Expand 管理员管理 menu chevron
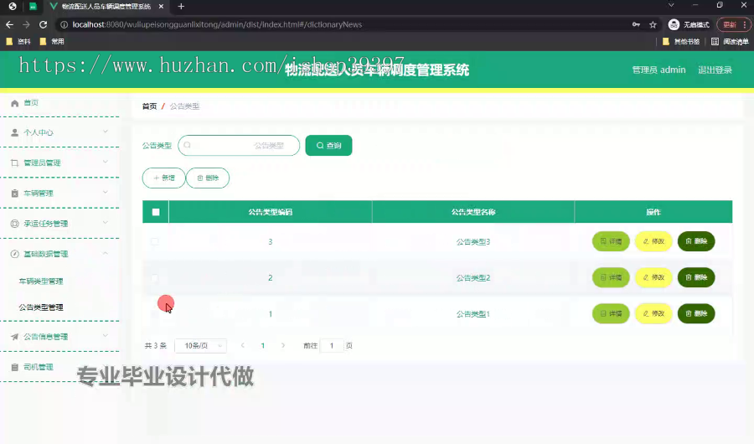 (106, 162)
